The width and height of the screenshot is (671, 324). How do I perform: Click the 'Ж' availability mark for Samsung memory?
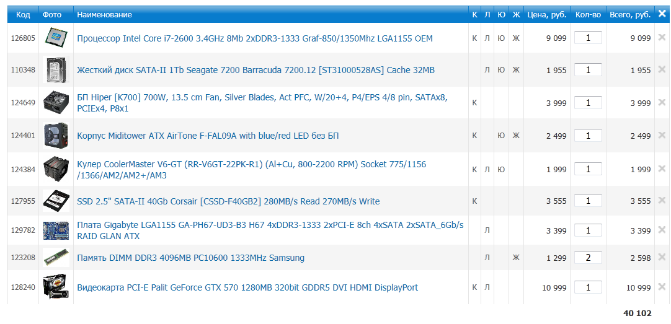[516, 258]
